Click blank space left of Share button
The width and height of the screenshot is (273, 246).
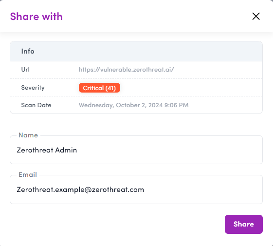117,224
